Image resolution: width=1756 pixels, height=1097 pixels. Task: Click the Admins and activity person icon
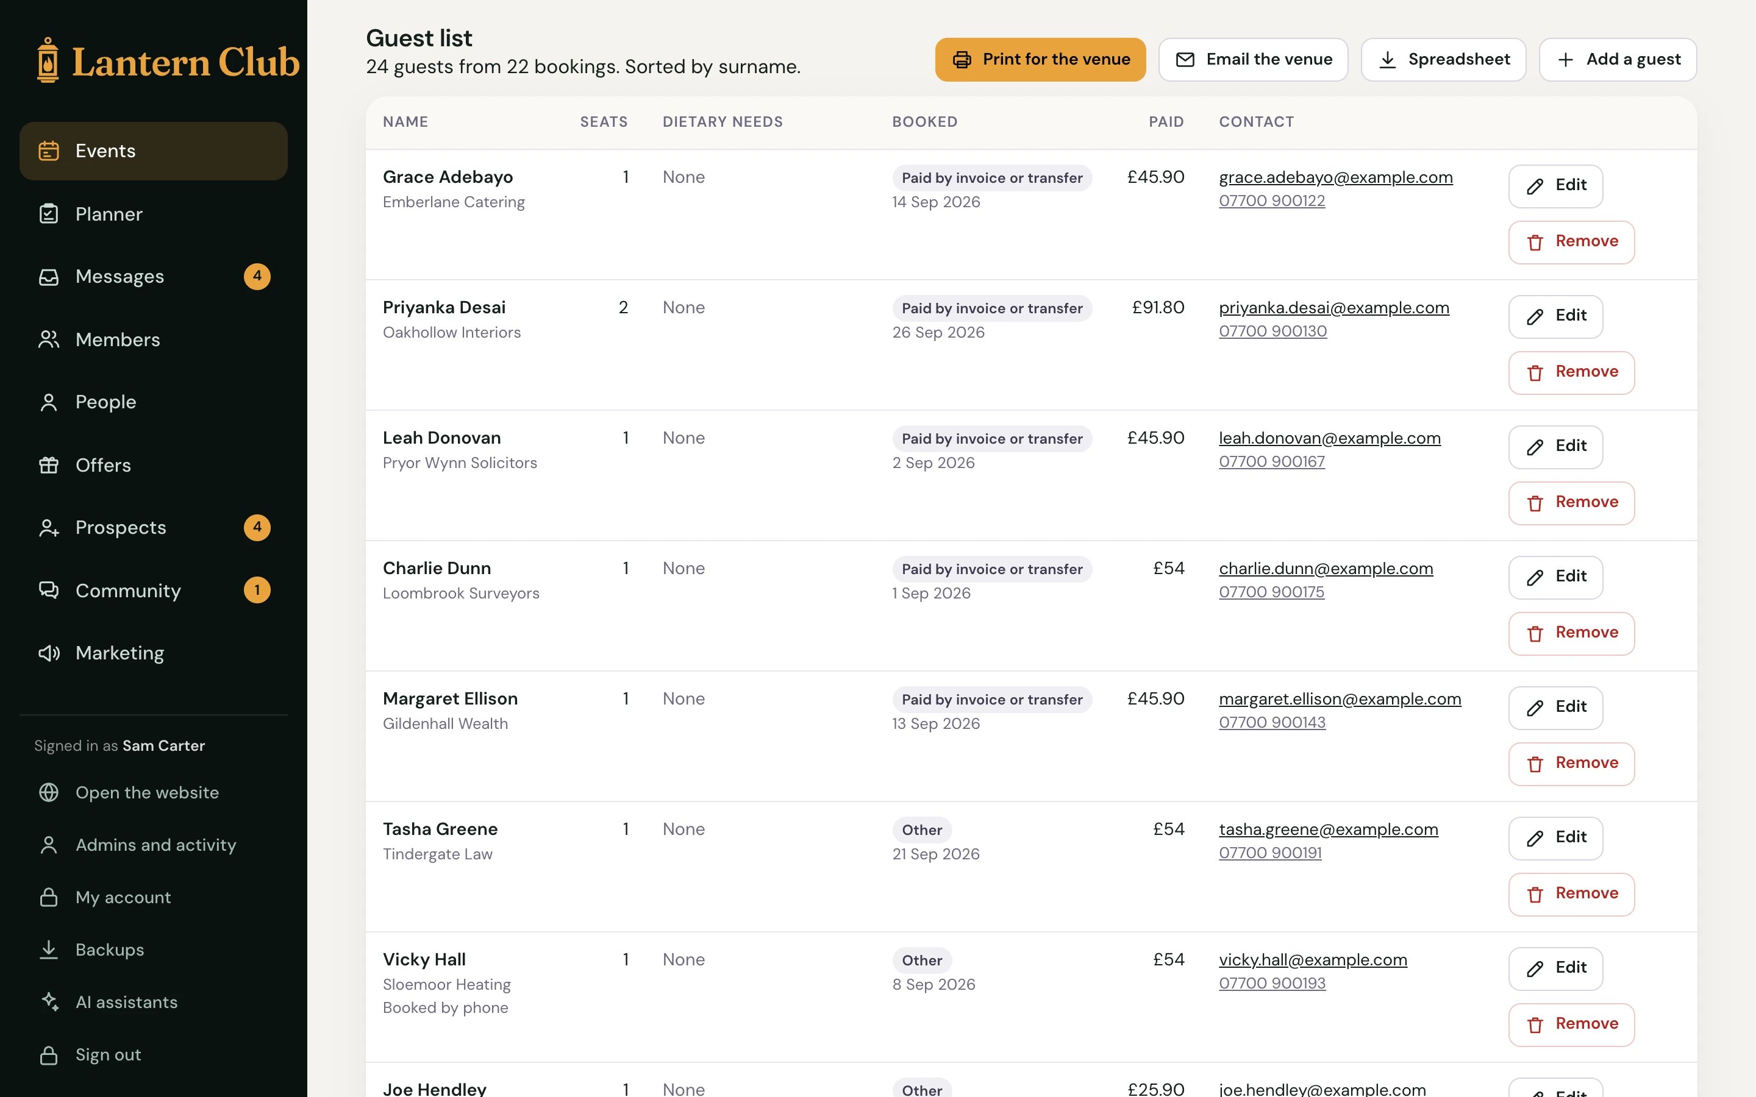click(x=49, y=845)
